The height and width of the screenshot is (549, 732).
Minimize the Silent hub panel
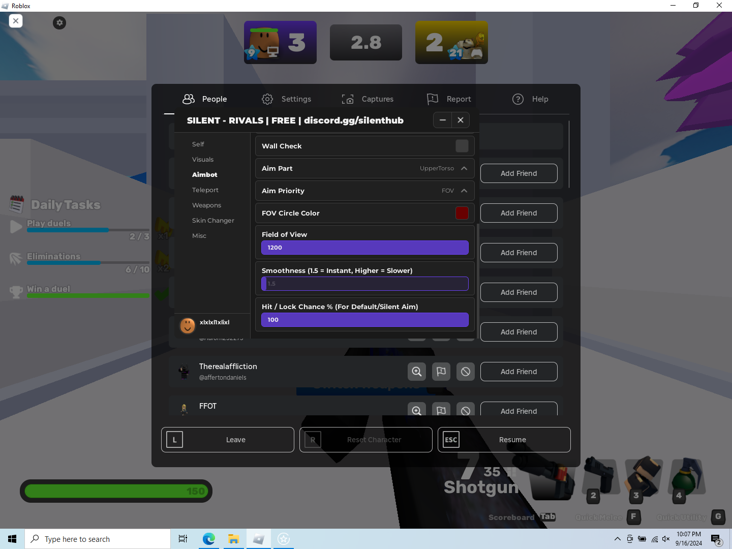(x=443, y=120)
